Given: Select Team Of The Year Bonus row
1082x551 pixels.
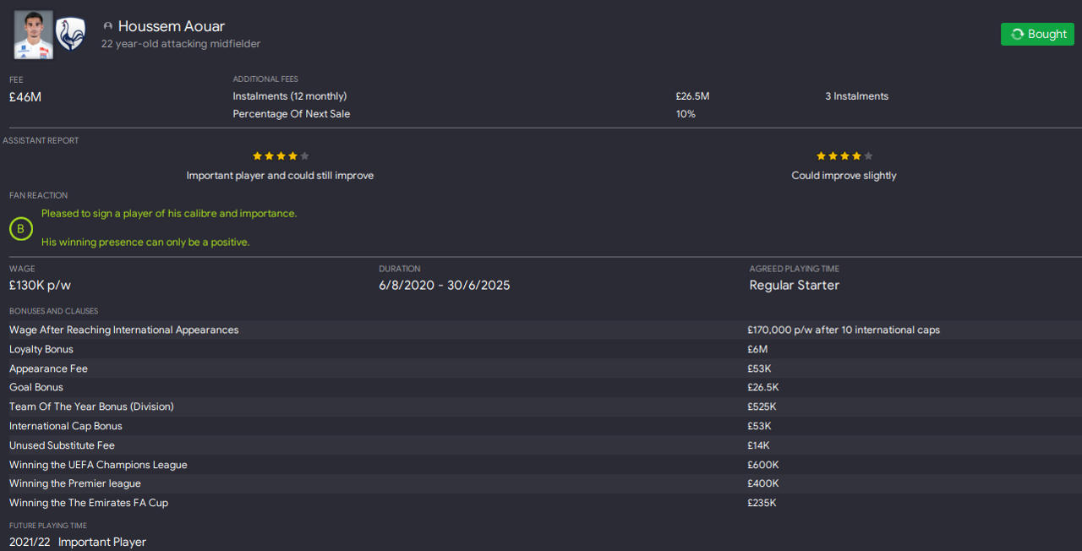Looking at the screenshot, I should point(91,406).
